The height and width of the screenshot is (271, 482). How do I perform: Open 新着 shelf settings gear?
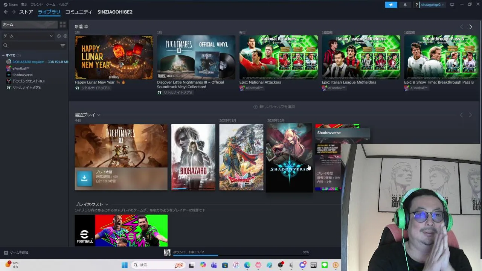point(86,27)
